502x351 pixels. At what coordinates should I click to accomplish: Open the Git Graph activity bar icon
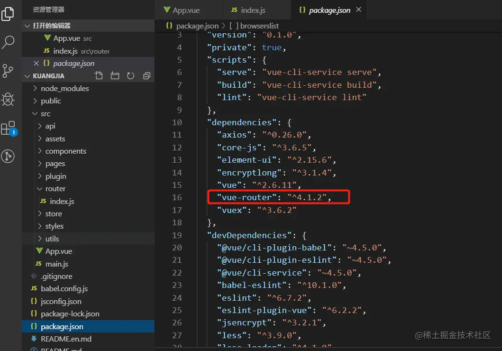coord(8,156)
